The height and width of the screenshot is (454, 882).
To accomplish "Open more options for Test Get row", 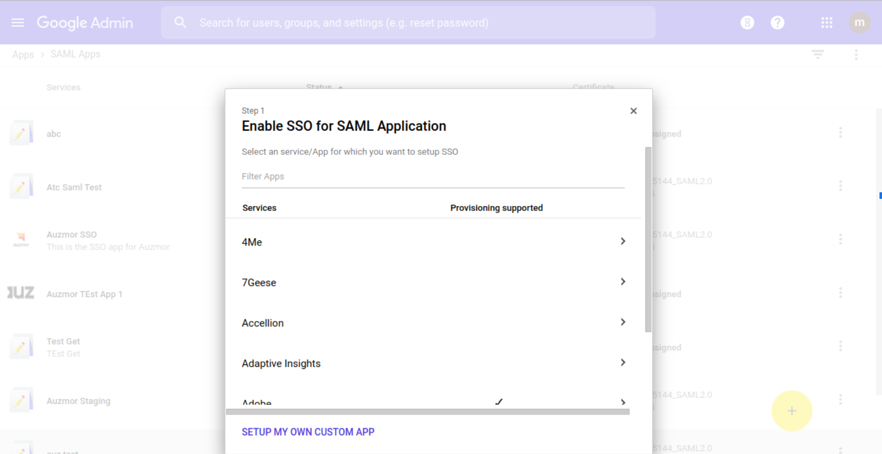I will pos(840,346).
